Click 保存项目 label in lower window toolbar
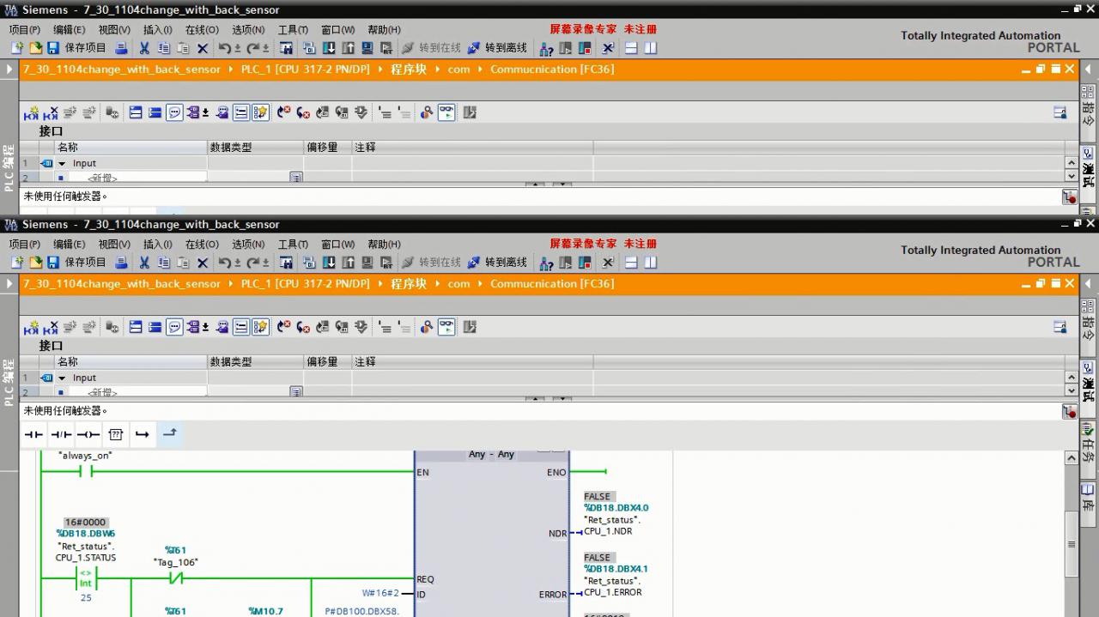This screenshot has height=617, width=1099. [x=85, y=263]
